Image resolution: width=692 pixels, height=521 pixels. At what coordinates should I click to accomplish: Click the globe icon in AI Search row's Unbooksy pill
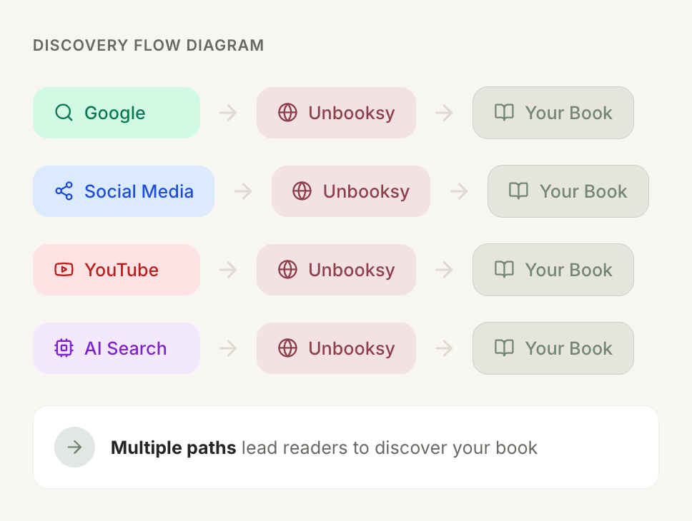(x=288, y=348)
